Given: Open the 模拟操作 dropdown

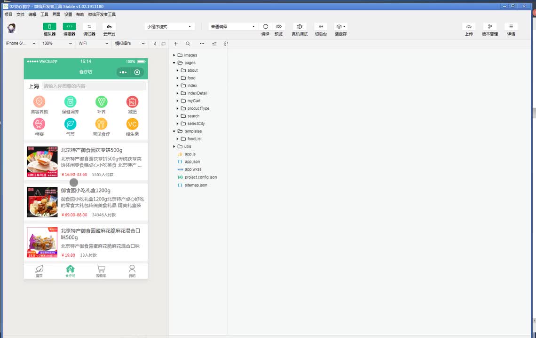Looking at the screenshot, I should (x=130, y=43).
